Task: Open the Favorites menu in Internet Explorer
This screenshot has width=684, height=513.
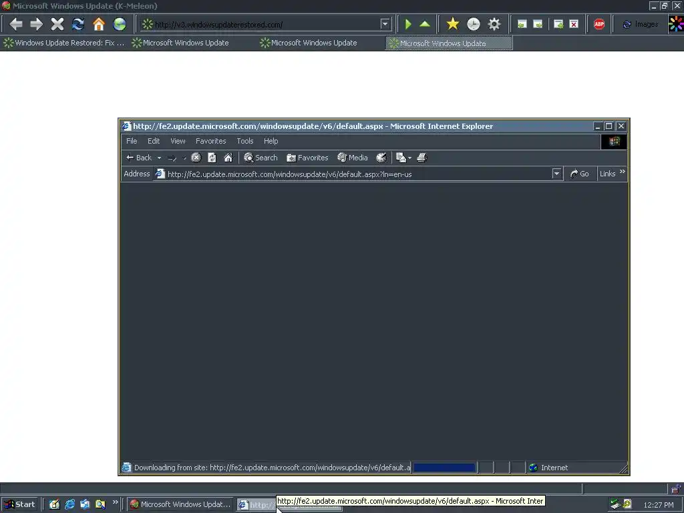Action: tap(210, 141)
